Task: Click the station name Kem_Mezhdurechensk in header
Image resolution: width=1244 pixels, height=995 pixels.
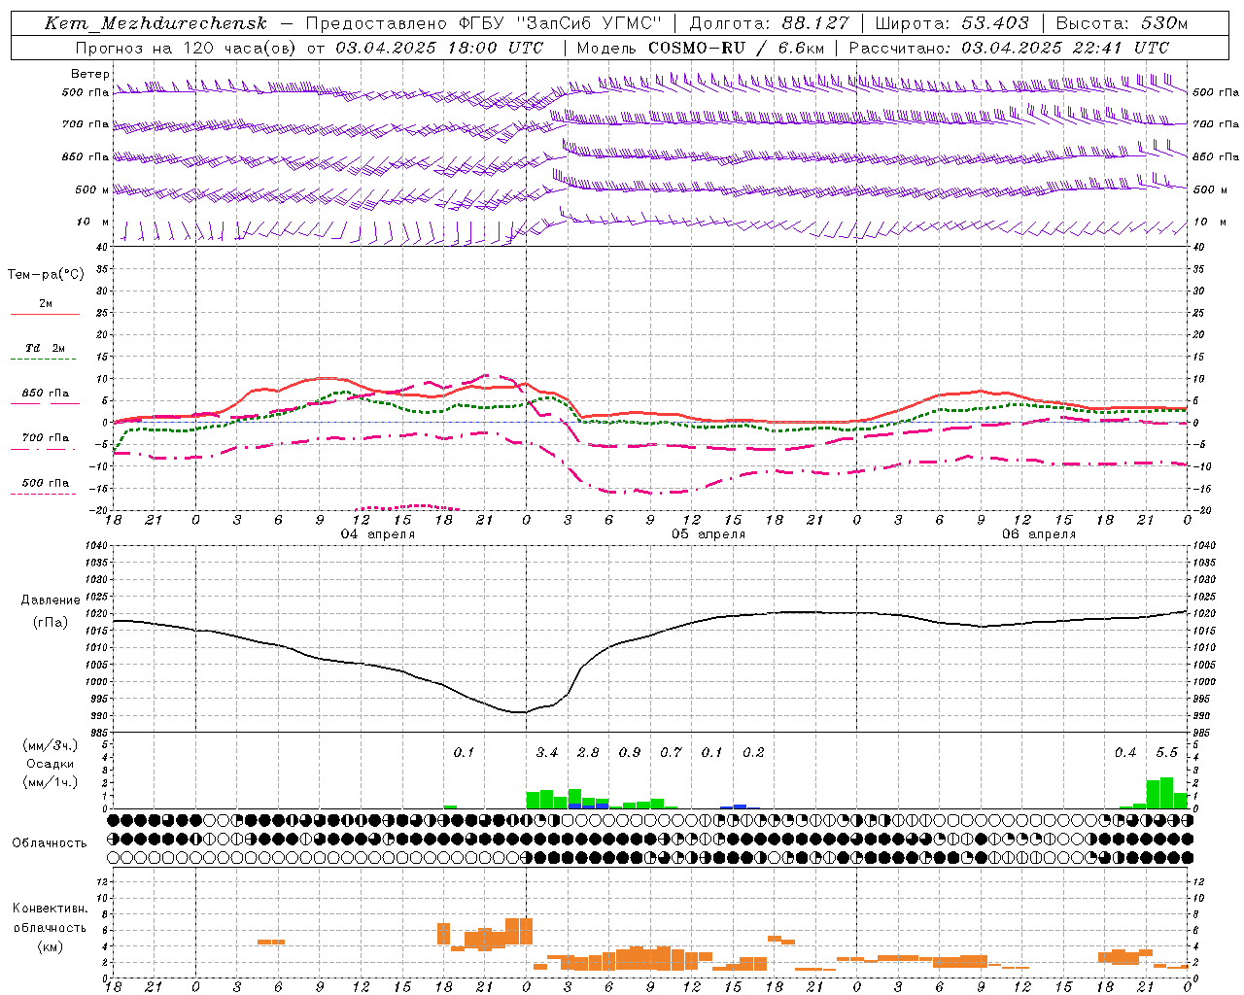Action: [155, 23]
